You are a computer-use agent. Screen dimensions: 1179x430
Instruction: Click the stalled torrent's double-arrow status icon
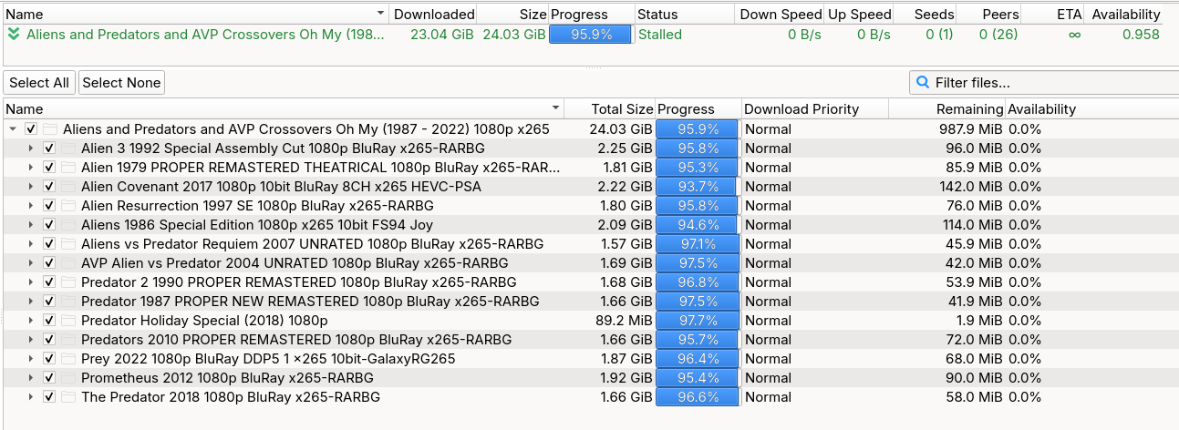point(14,35)
